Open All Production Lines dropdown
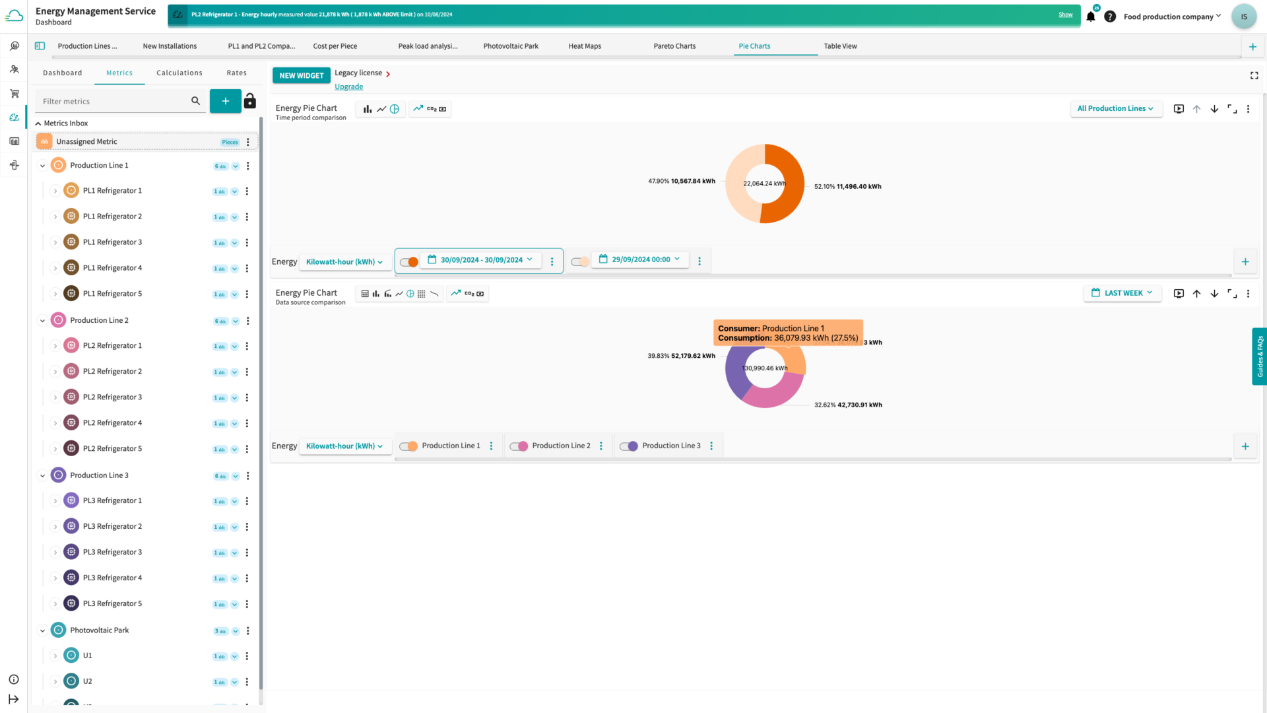 click(1115, 109)
